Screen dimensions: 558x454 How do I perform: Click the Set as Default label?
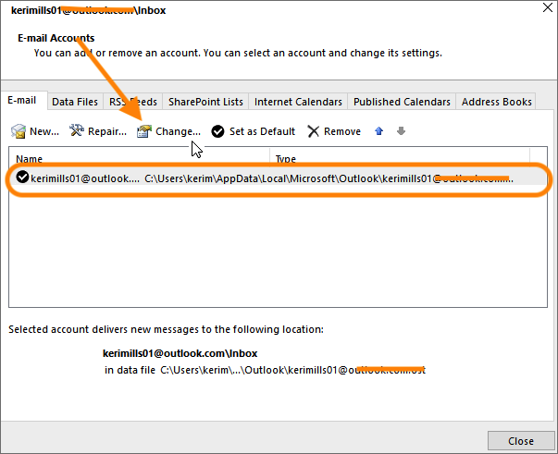pyautogui.click(x=262, y=131)
